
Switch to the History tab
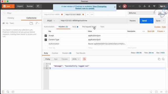[11, 18]
